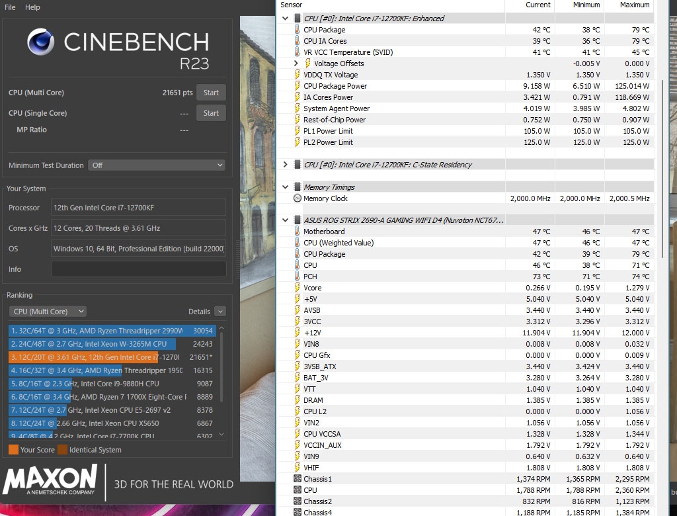Click the thermometer icon beside PCH

(297, 277)
